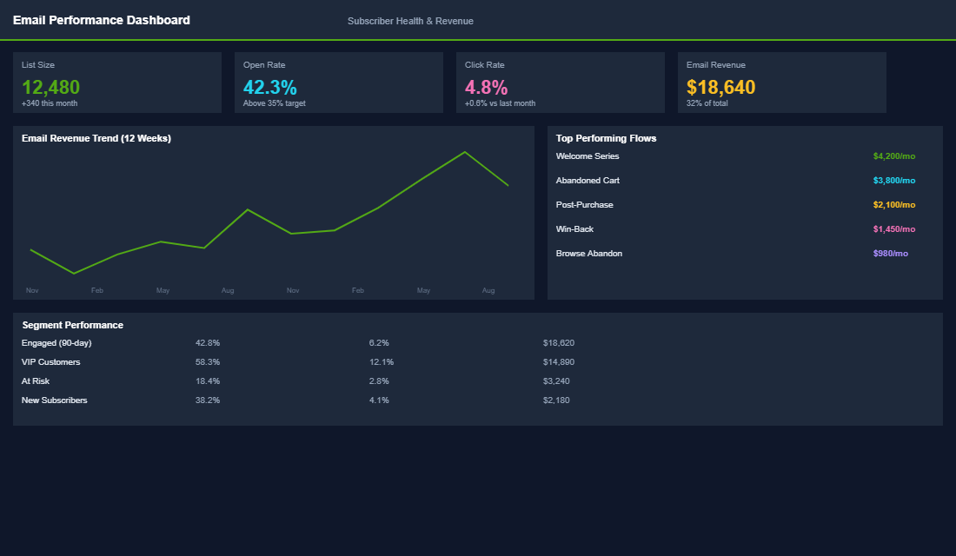Click the Win-Back $1,450/mo value

[894, 228]
